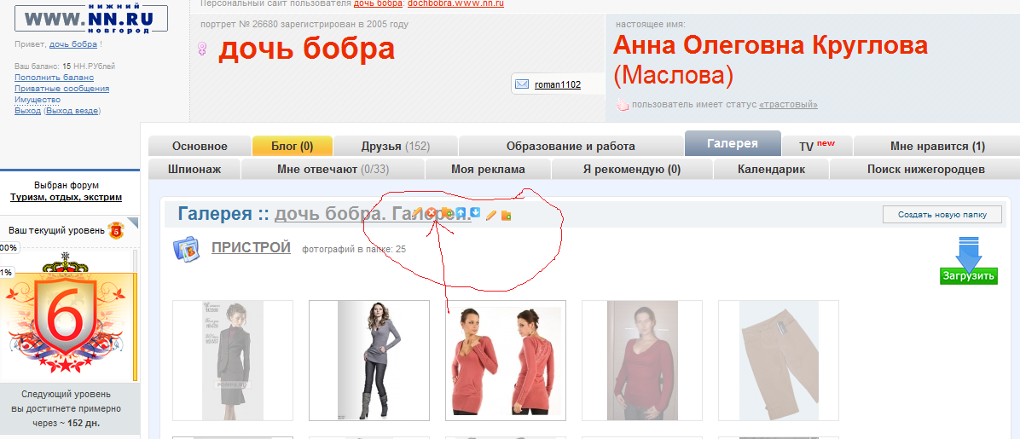Open the Шпионаж tab

point(194,169)
